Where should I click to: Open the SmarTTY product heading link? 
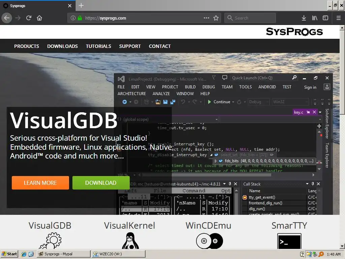[289, 226]
